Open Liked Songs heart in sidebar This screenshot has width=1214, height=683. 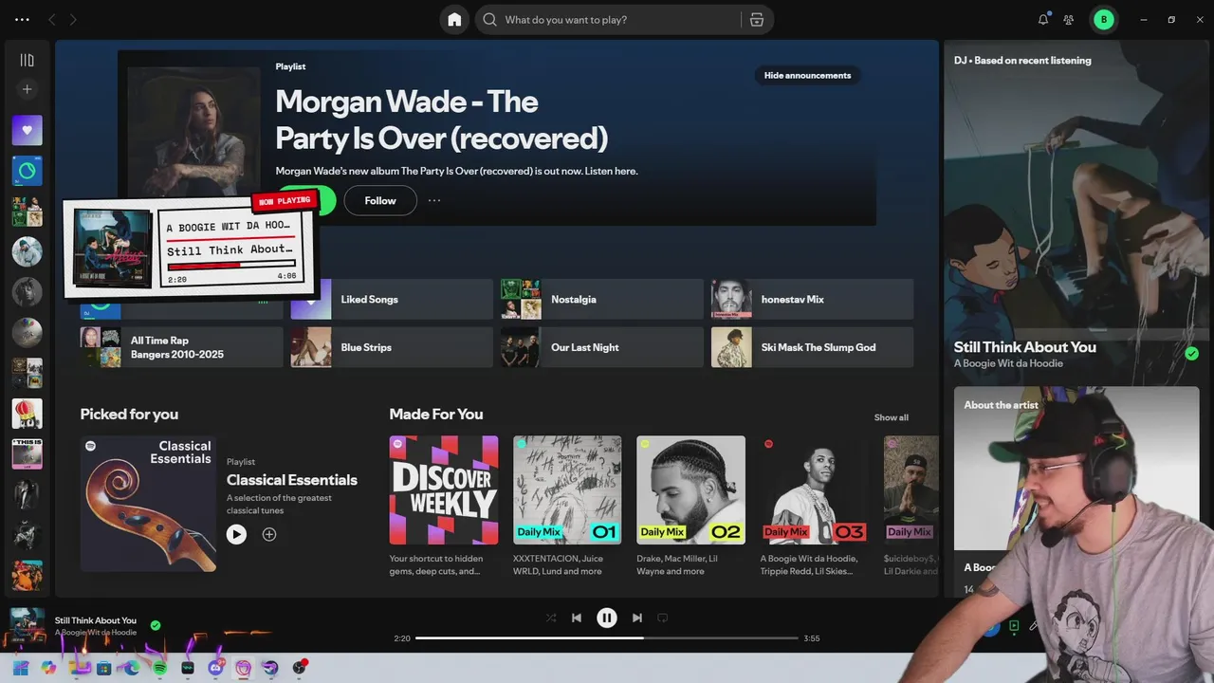tap(27, 130)
